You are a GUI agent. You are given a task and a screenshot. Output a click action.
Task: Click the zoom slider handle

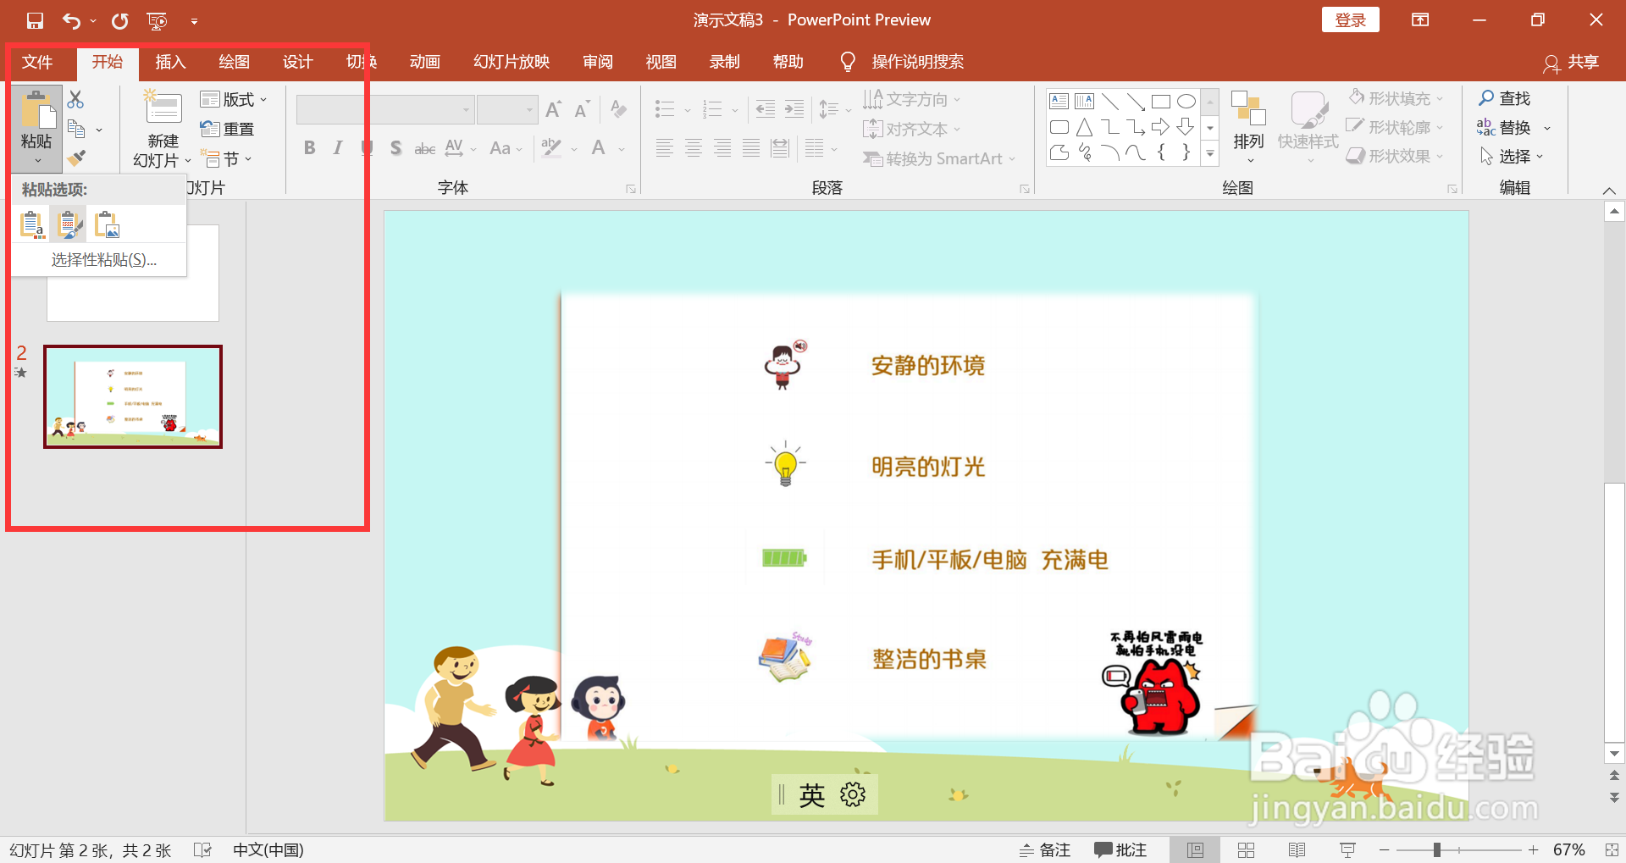(x=1437, y=849)
